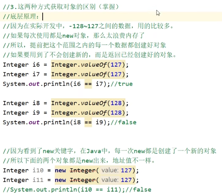
Task: Click 'Java' in the new keyword comment
Action: pos(94,151)
